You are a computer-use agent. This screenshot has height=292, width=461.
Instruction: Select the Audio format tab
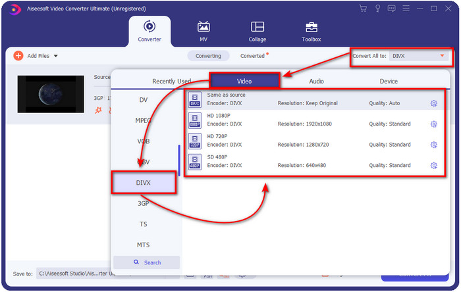coord(316,81)
